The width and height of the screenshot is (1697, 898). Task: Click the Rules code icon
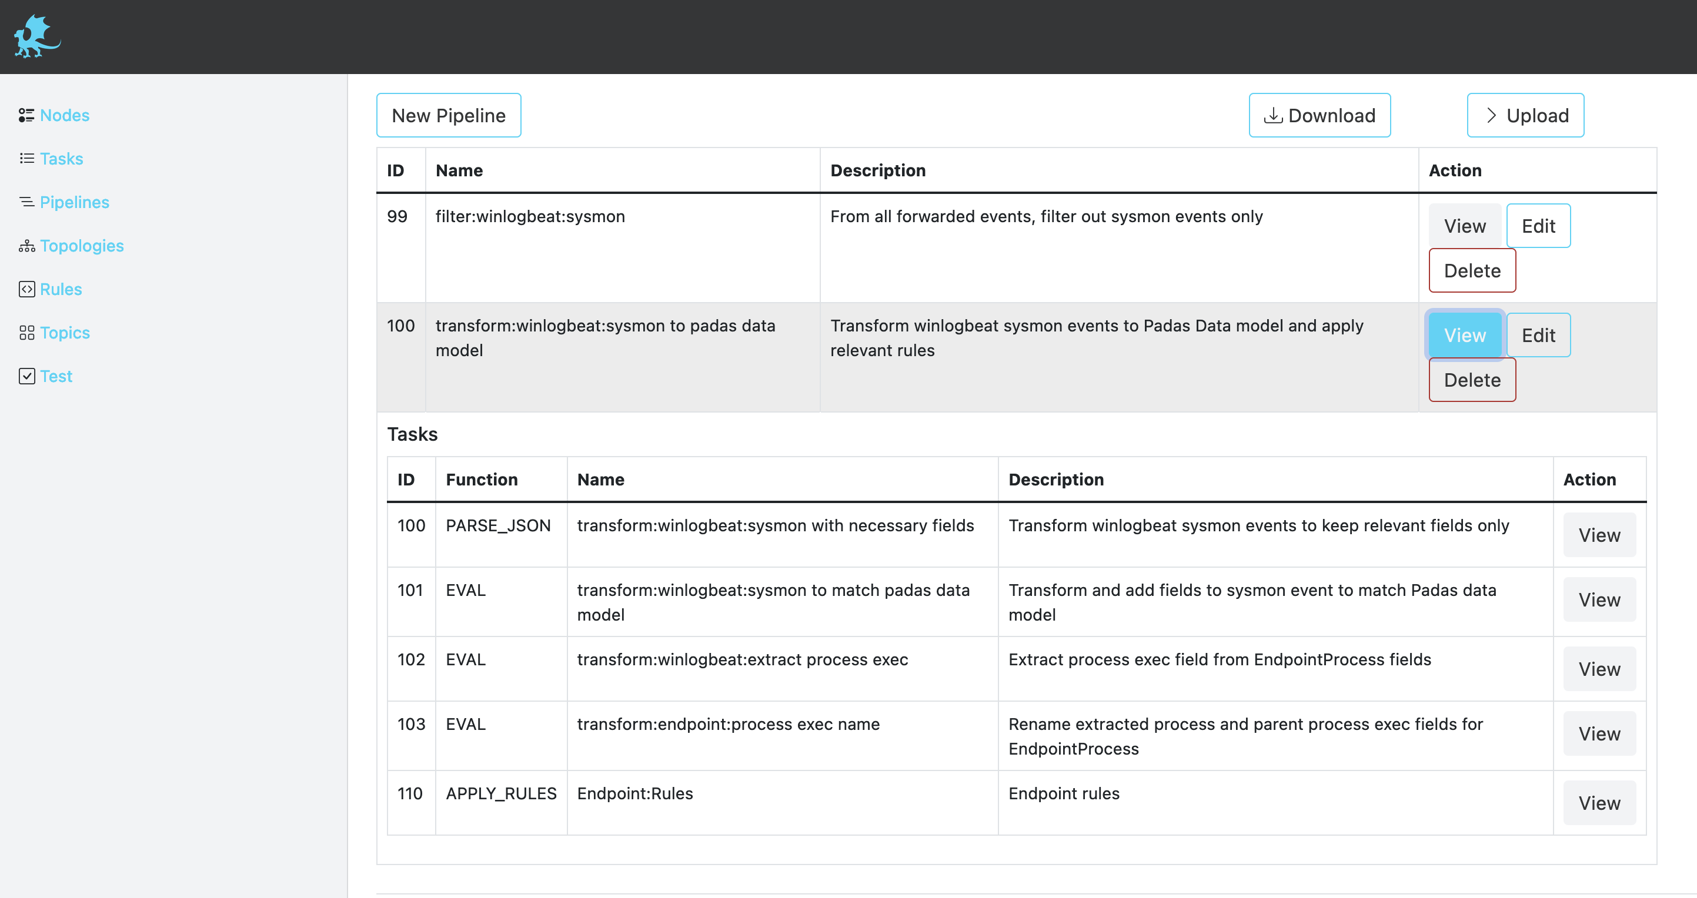pos(26,289)
